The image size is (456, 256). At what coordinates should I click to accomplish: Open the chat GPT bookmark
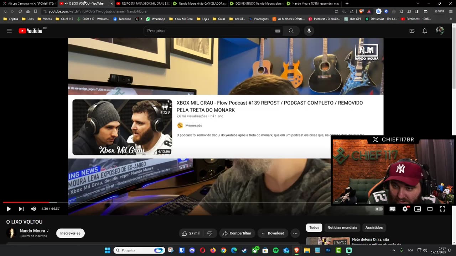tap(353, 19)
